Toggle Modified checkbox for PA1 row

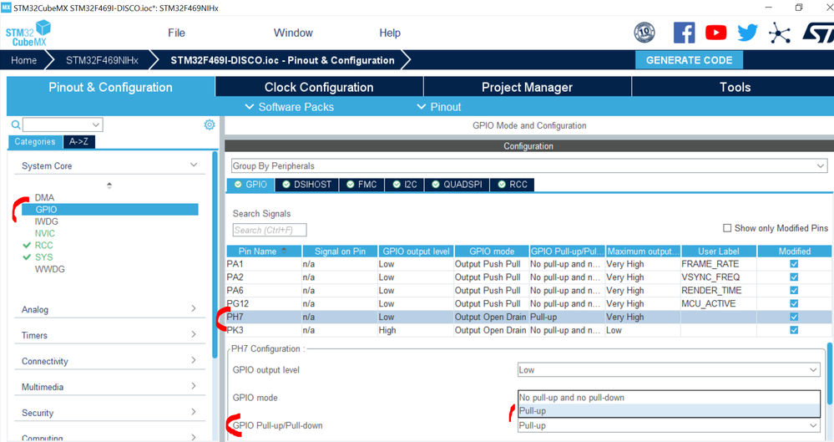click(794, 263)
